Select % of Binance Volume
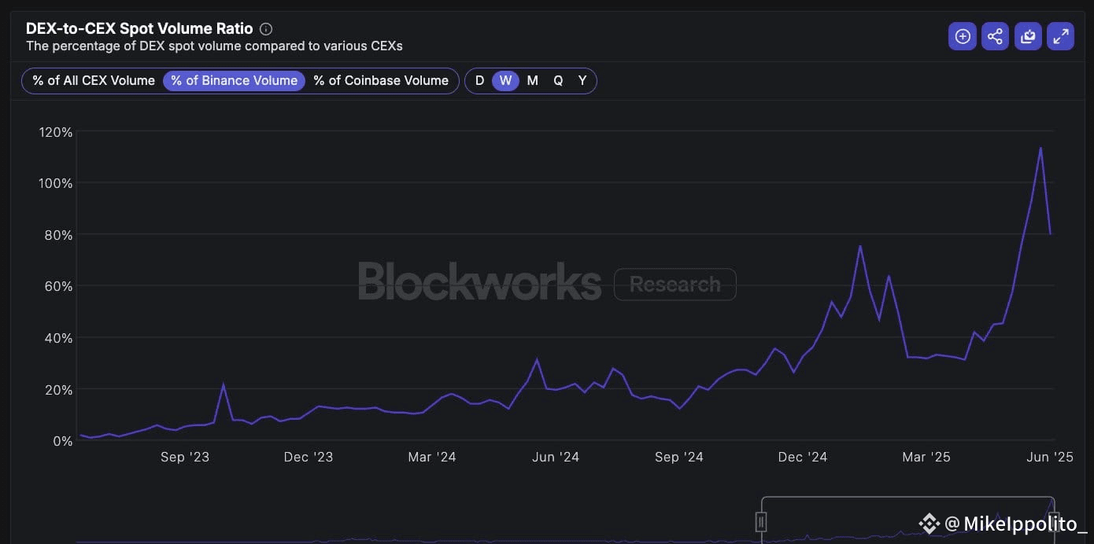This screenshot has width=1094, height=544. point(234,80)
